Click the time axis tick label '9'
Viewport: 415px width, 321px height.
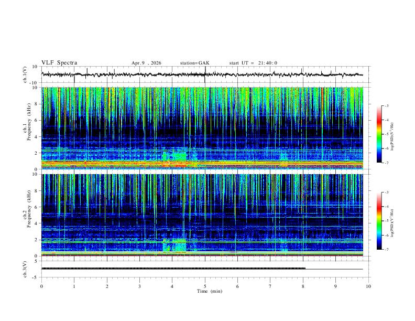click(x=335, y=286)
